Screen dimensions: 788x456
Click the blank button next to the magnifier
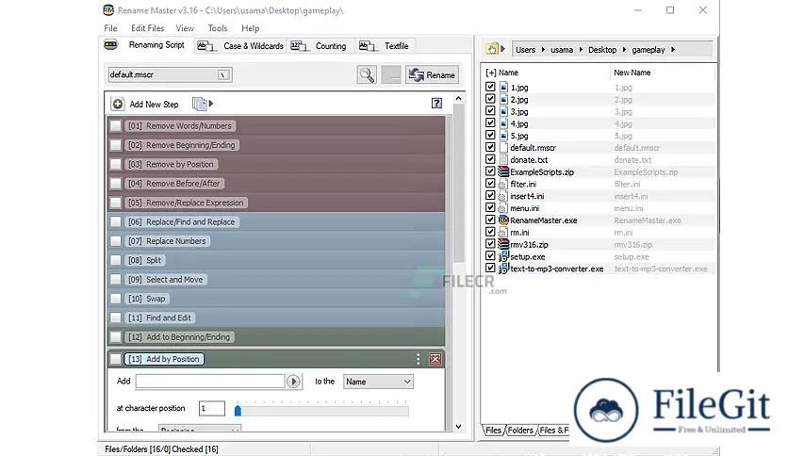pos(391,74)
